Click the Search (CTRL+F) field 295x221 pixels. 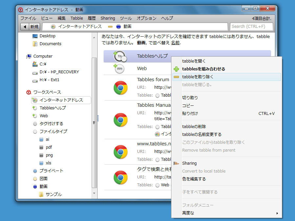[x=251, y=27]
